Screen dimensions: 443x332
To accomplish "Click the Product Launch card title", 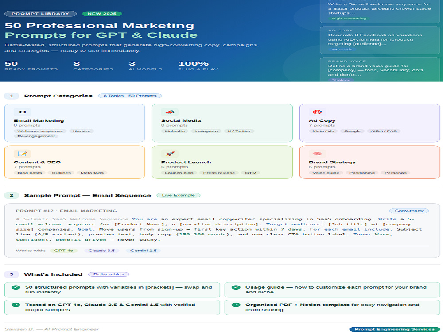I will click(x=186, y=162).
